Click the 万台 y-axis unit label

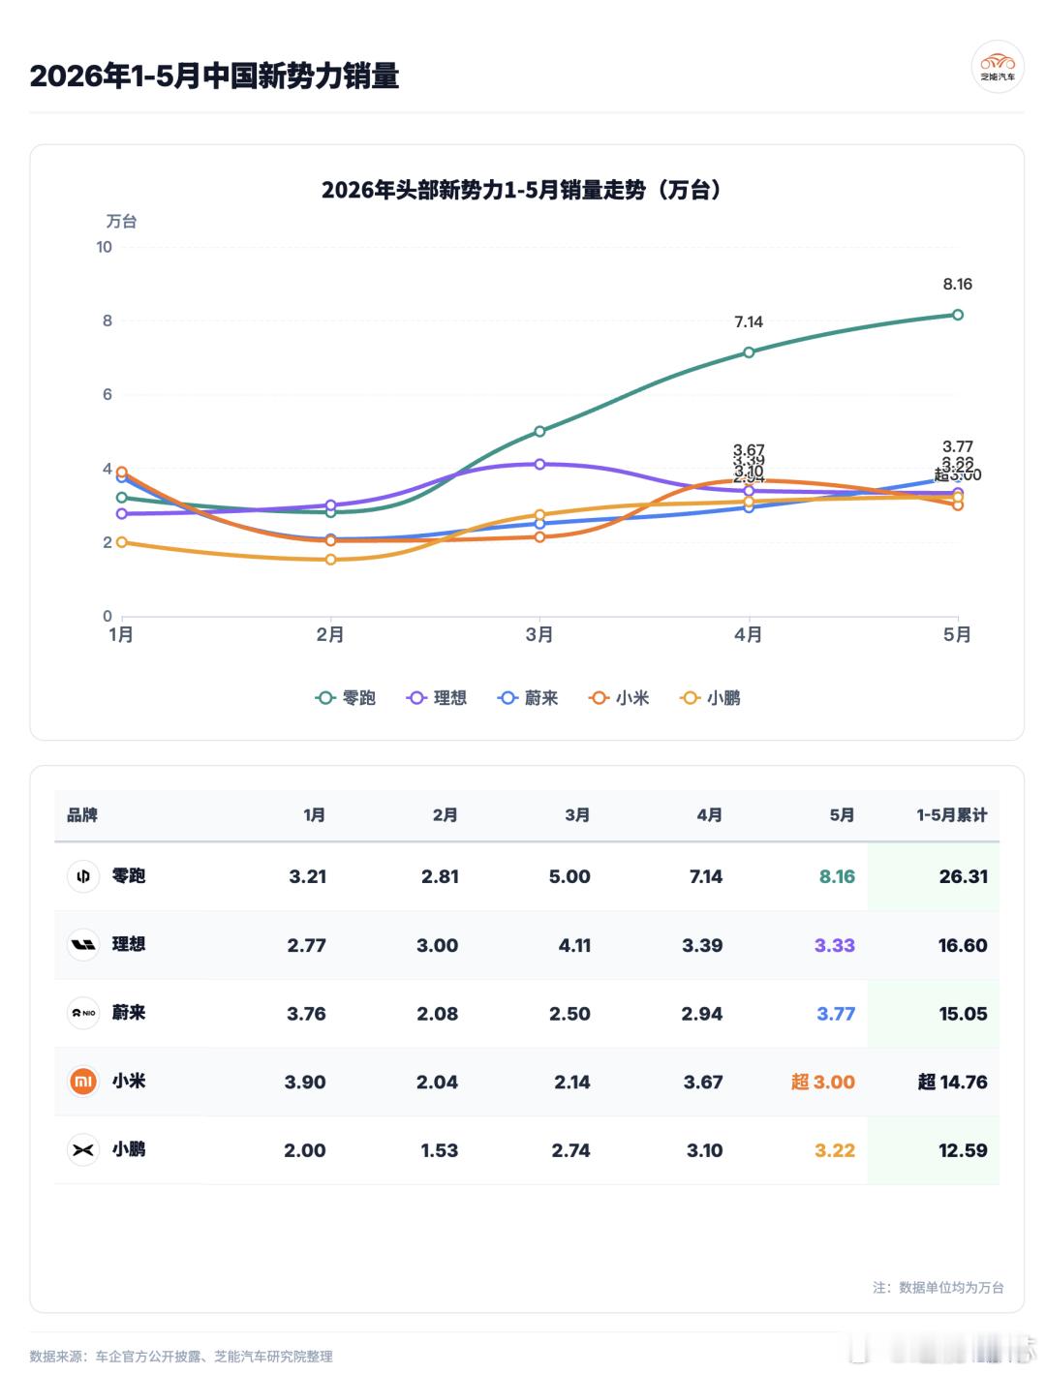[x=122, y=221]
